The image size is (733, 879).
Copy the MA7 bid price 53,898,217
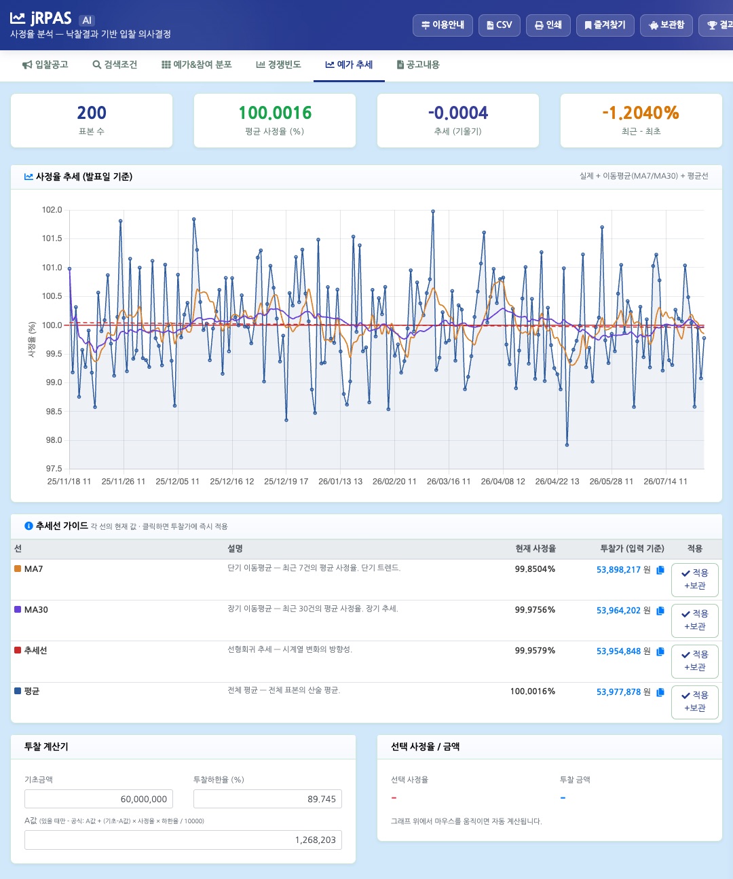click(660, 570)
